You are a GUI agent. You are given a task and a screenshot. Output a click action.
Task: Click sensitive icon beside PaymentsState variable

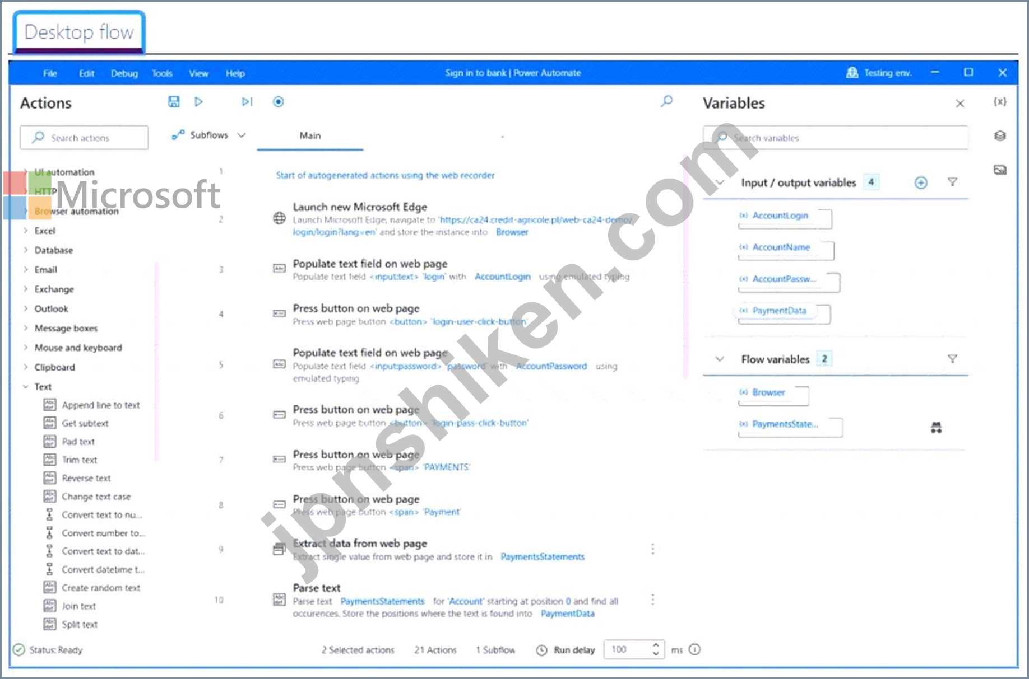[936, 428]
